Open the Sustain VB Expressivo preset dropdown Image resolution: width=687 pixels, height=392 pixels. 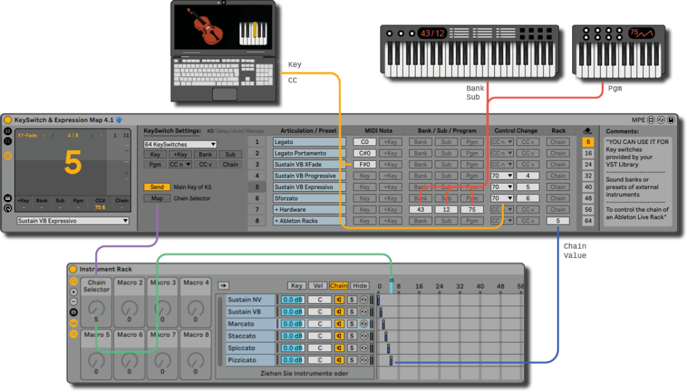[x=73, y=221]
